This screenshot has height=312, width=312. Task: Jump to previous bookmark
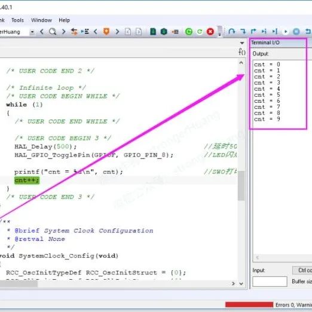click(96, 32)
